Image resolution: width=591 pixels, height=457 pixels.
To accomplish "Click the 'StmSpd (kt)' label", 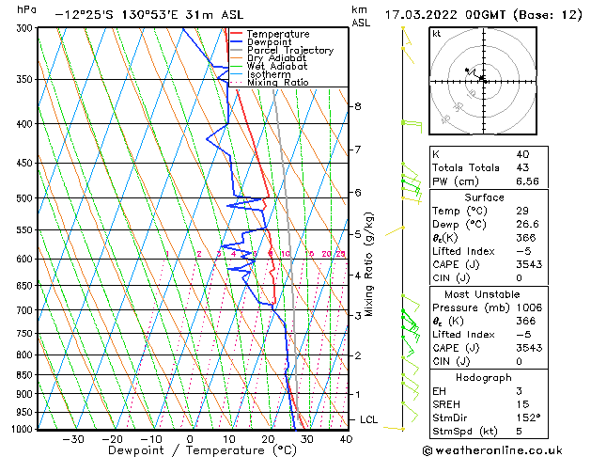I will [x=465, y=432].
